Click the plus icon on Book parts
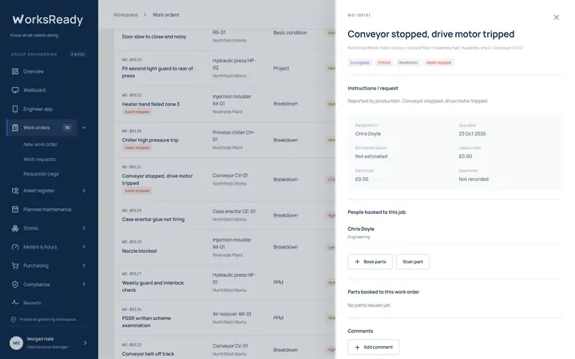575x359 pixels. 357,262
